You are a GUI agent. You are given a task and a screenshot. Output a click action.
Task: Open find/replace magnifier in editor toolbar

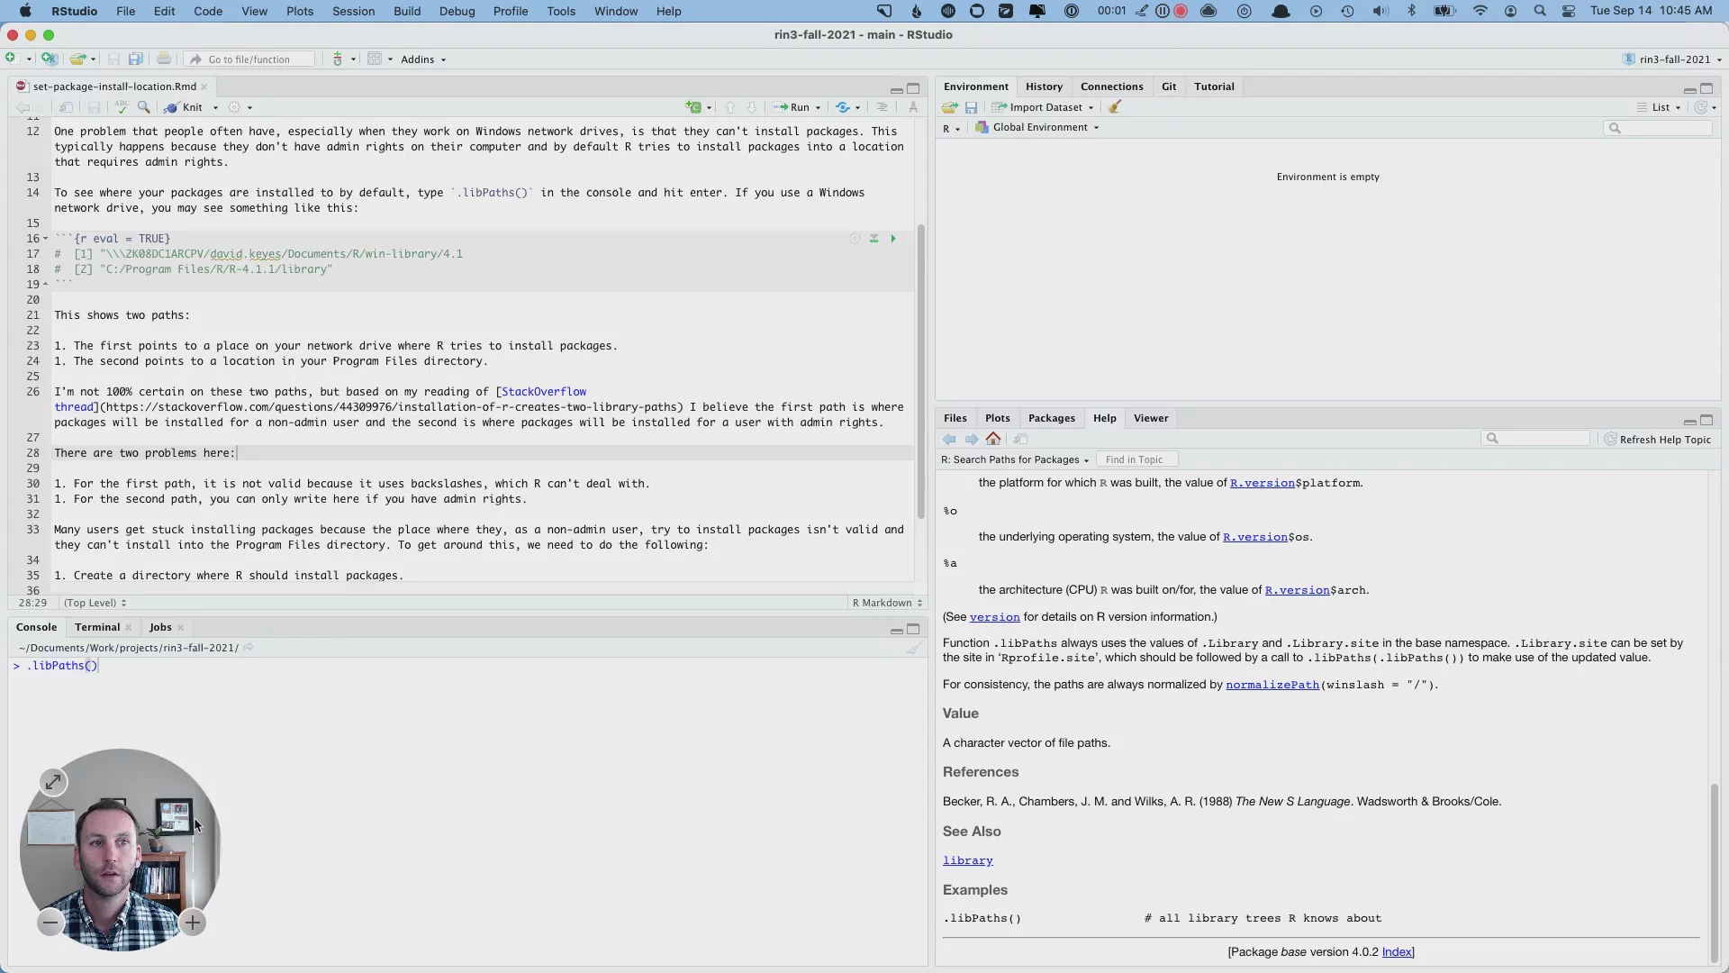143,107
